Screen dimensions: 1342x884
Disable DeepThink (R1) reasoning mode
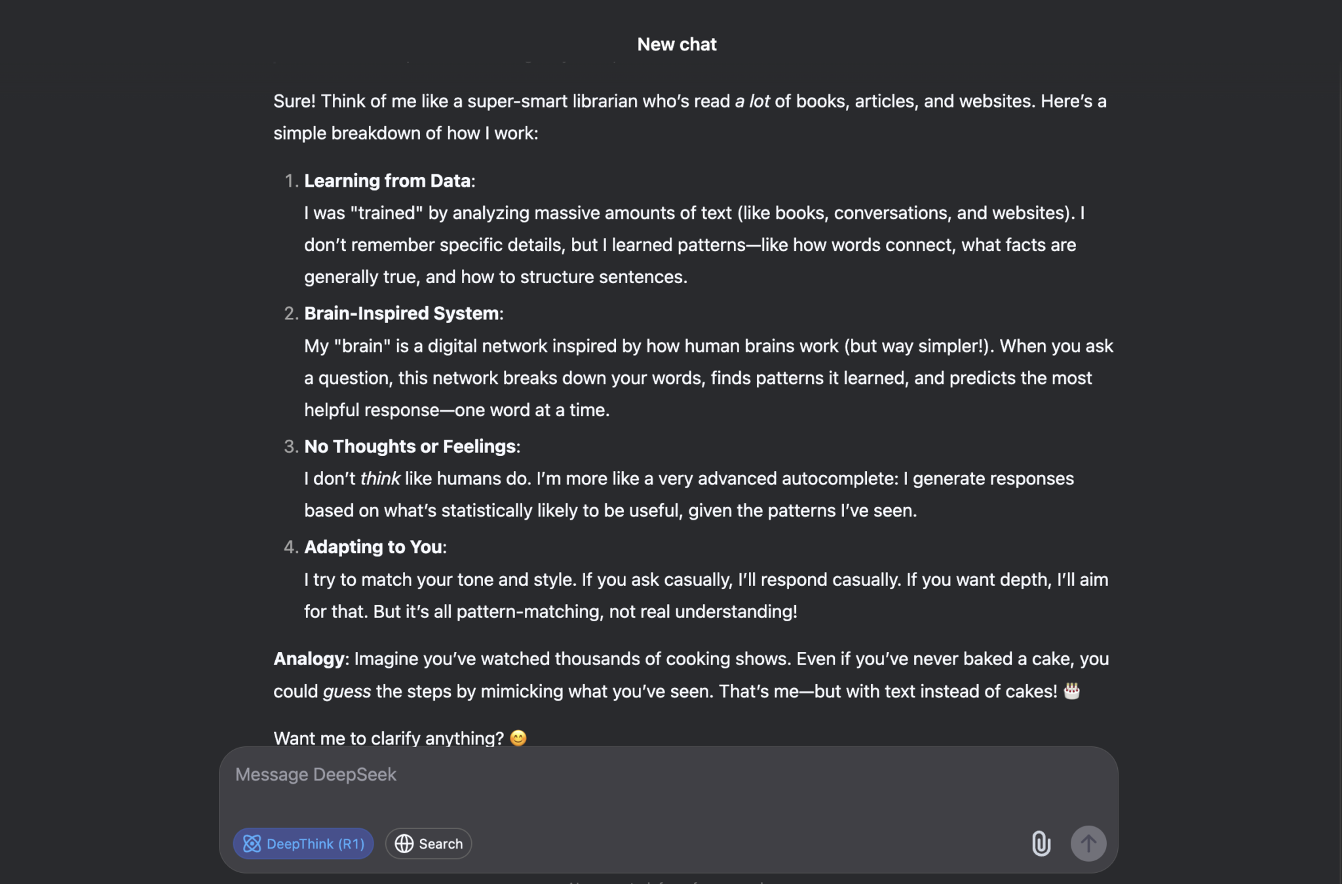pyautogui.click(x=303, y=843)
